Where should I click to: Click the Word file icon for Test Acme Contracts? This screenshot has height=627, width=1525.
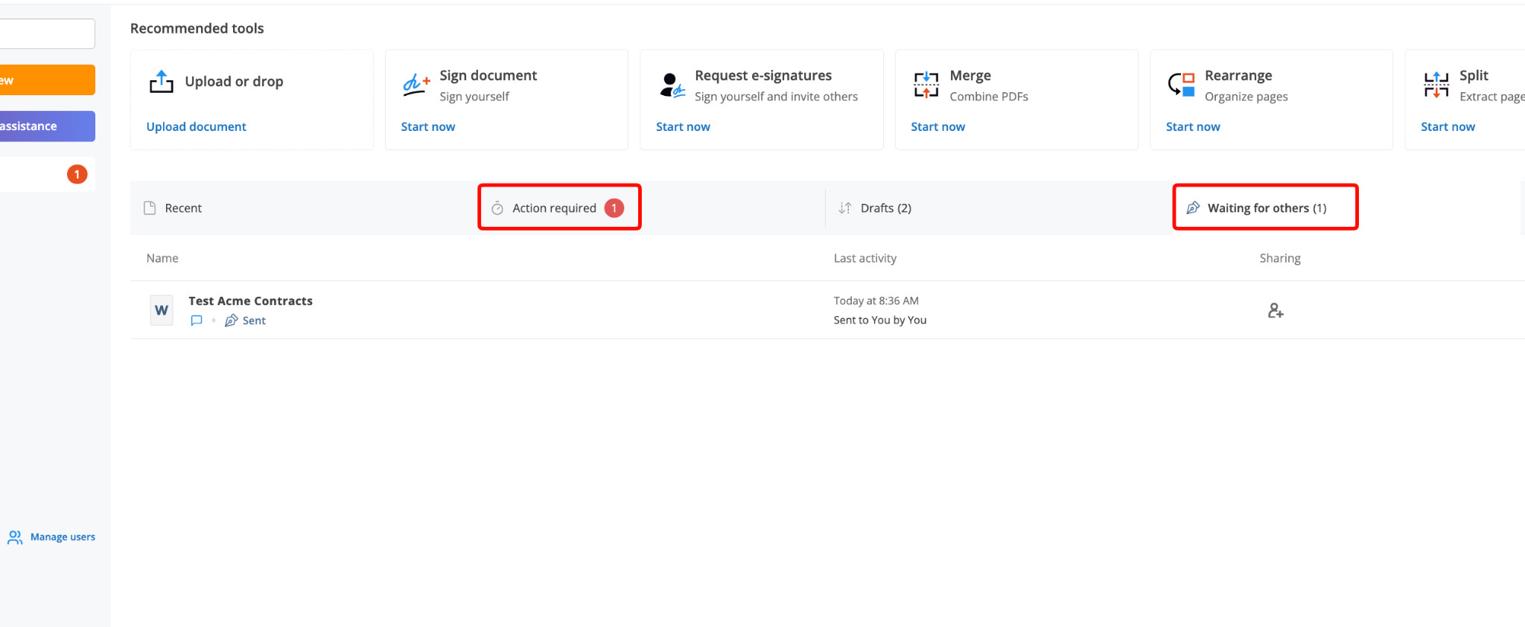point(161,310)
